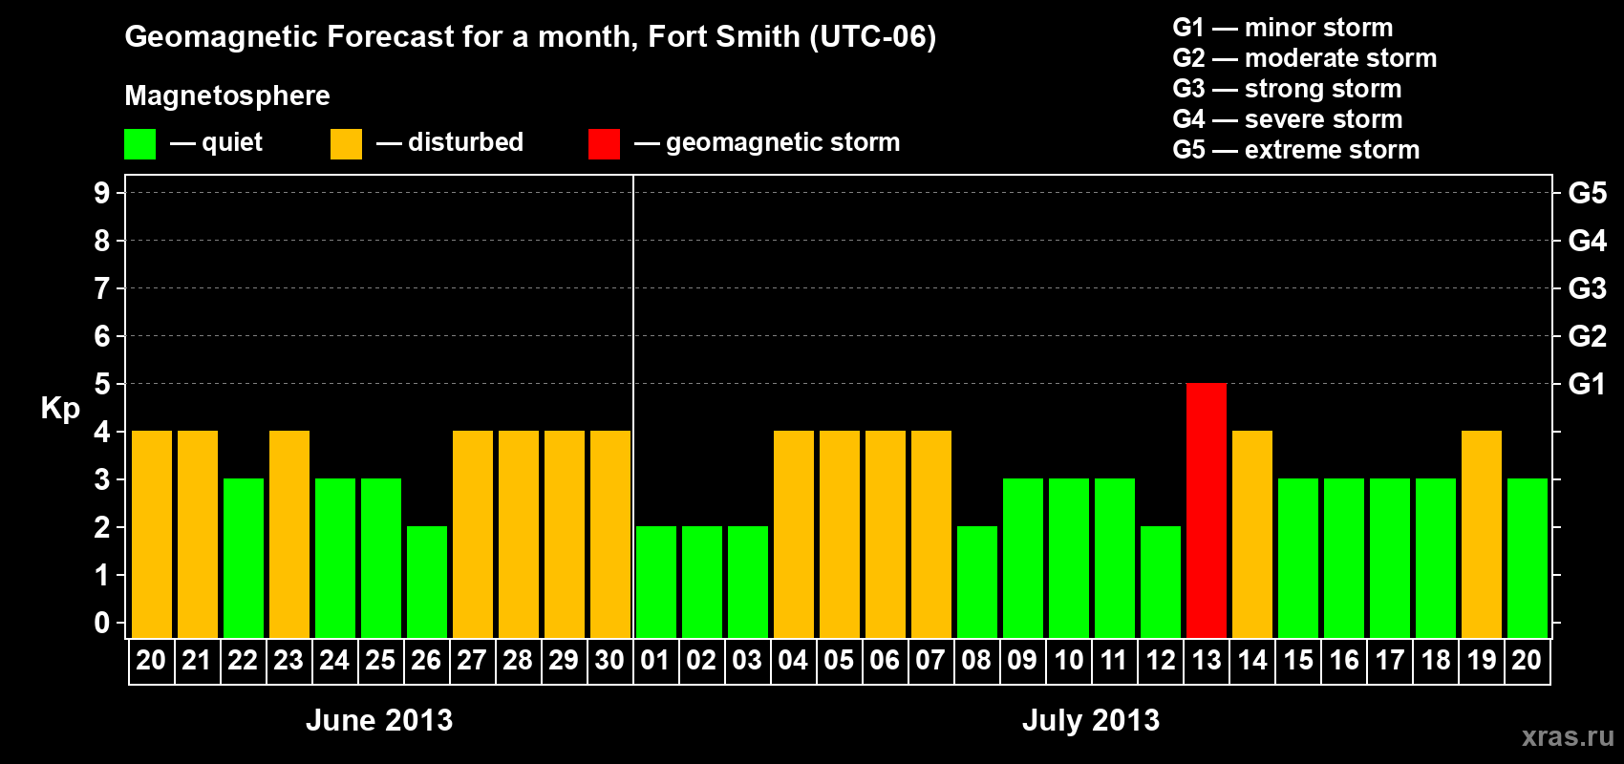The image size is (1624, 764).
Task: Click the green quiet legend swatch
Action: coord(139,144)
